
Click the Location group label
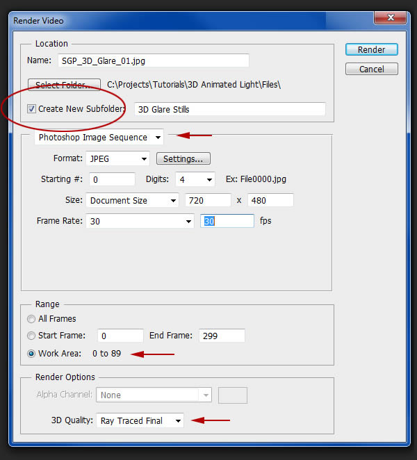tap(51, 44)
